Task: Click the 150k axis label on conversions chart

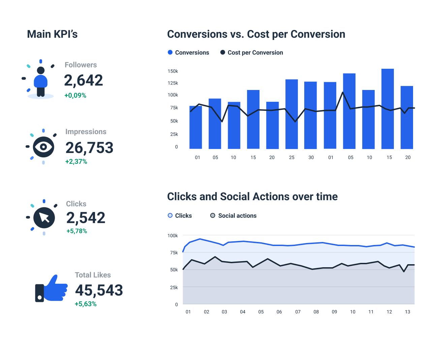Action: (x=172, y=71)
